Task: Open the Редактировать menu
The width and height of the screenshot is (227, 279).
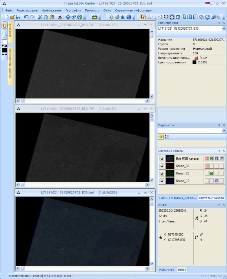Action: click(27, 10)
